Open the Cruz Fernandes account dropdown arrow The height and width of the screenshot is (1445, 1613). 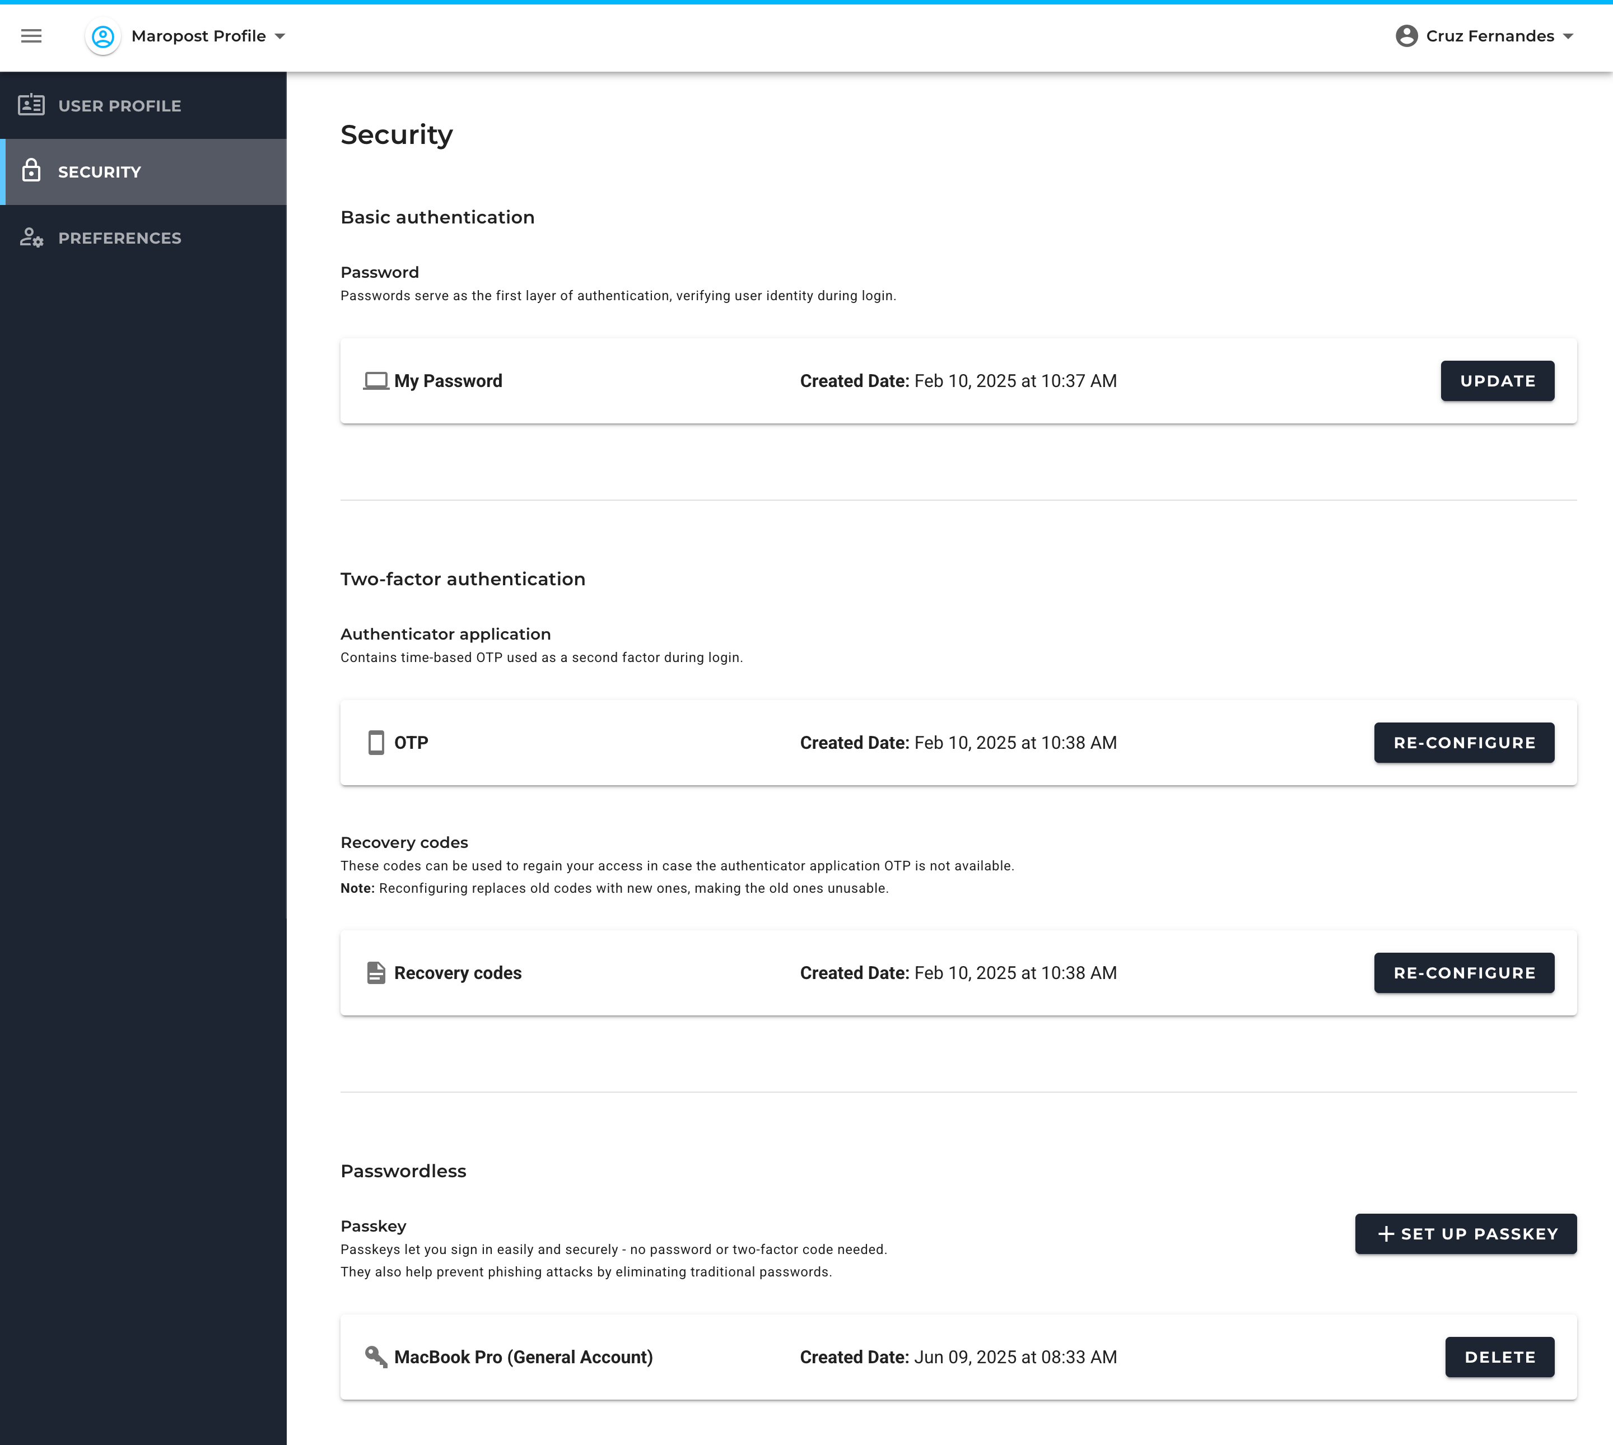coord(1568,36)
